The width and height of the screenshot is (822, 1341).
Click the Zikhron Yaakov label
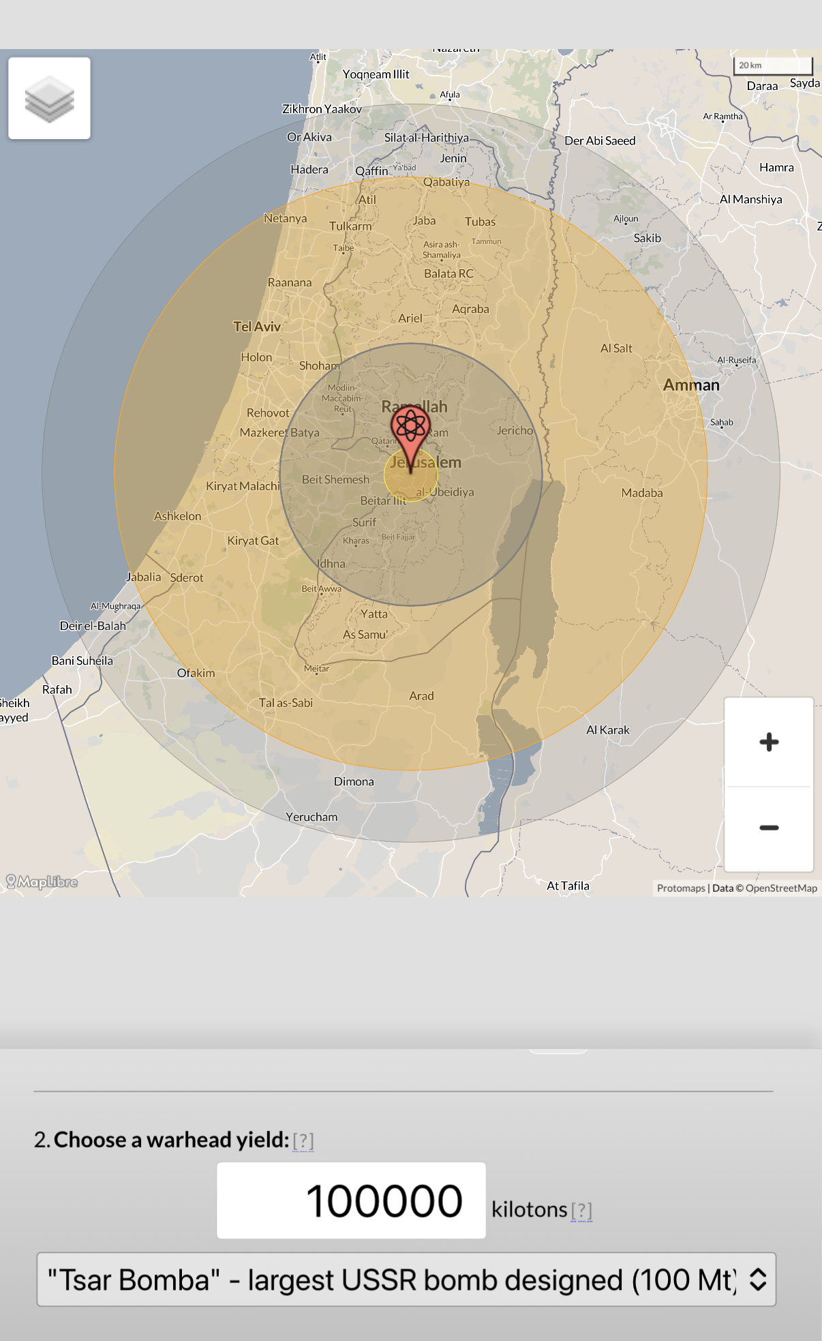[x=322, y=109]
